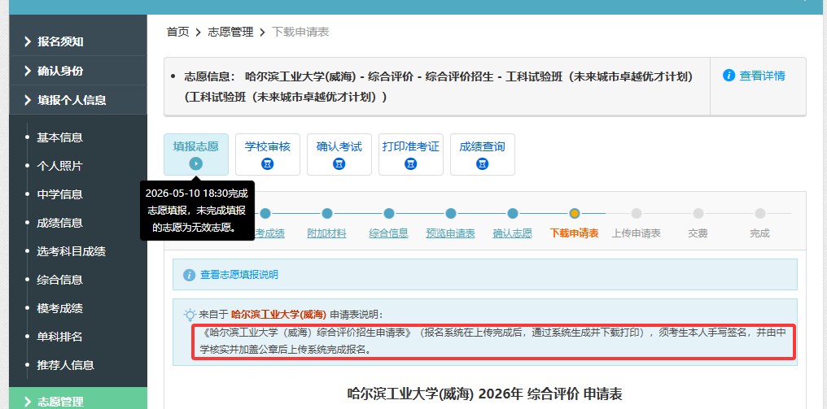Go to the 综合信息 progress step
Image resolution: width=827 pixels, height=409 pixels.
tap(389, 233)
